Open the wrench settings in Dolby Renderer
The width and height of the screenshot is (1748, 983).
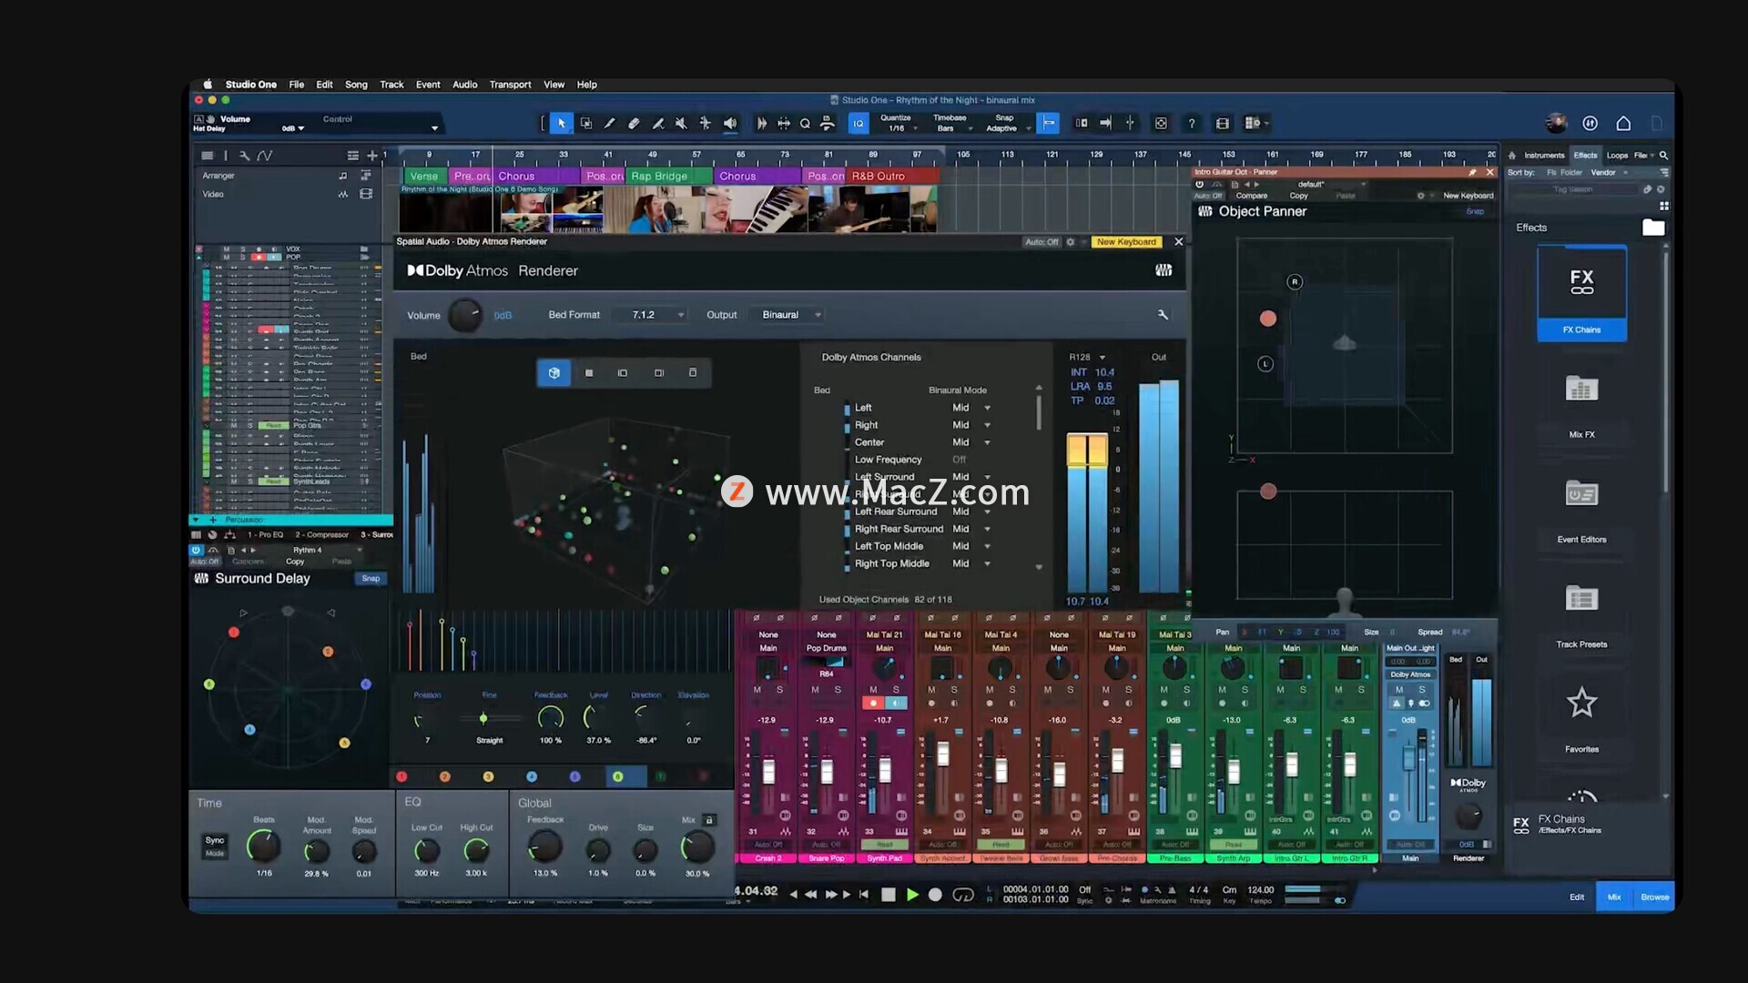1163,315
